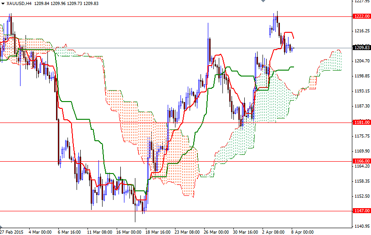The width and height of the screenshot is (371, 235).
Task: Click the black 1209.83 current price tag
Action: (x=361, y=47)
